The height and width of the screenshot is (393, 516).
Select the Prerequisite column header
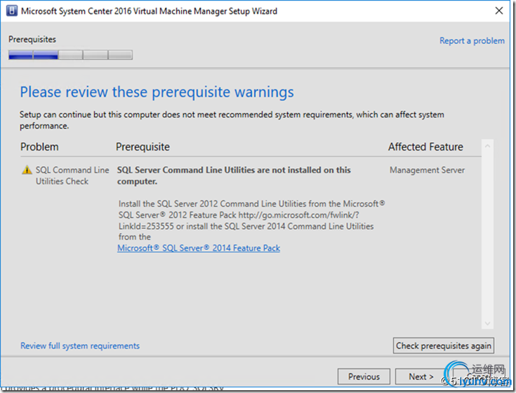point(143,147)
